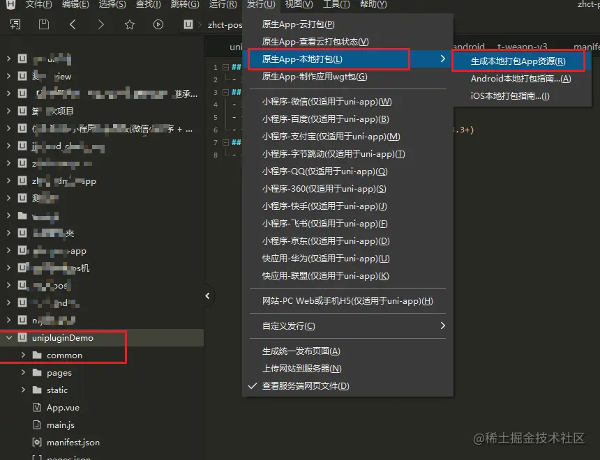
Task: Collapse the project sidebar arrow handle
Action: pos(207,296)
